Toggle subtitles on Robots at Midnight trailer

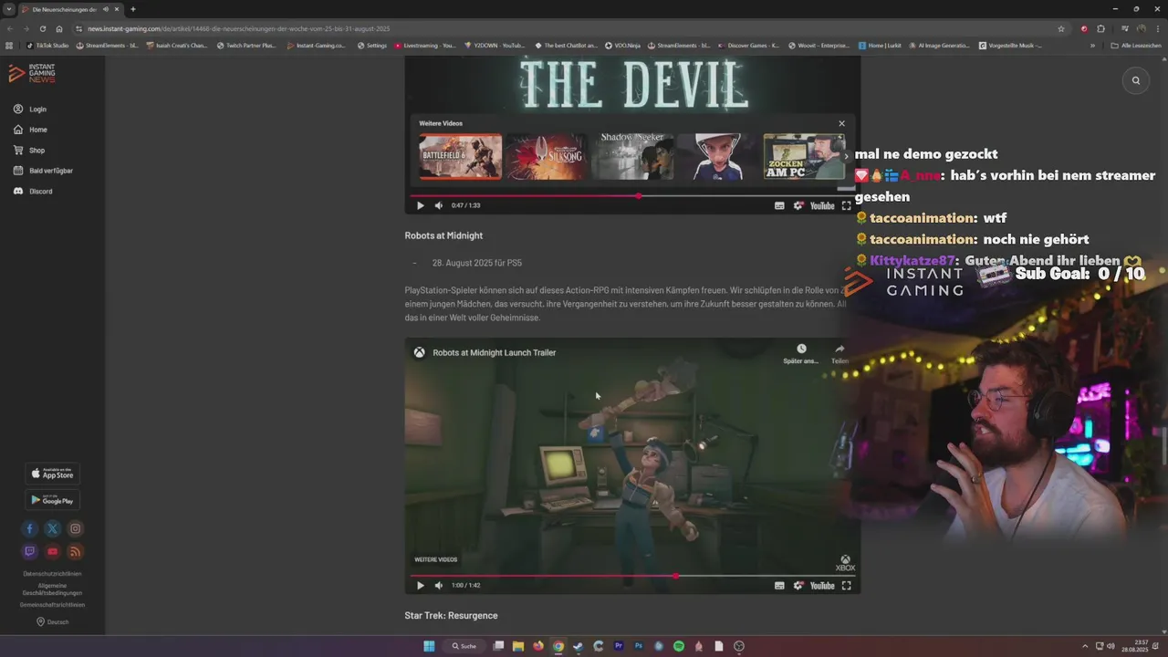pyautogui.click(x=779, y=586)
